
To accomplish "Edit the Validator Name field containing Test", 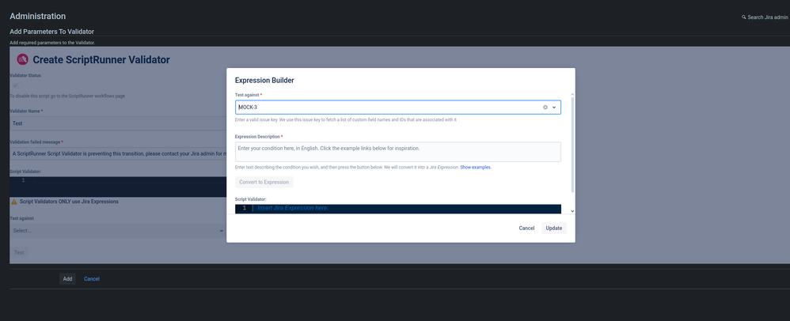I will click(x=118, y=123).
